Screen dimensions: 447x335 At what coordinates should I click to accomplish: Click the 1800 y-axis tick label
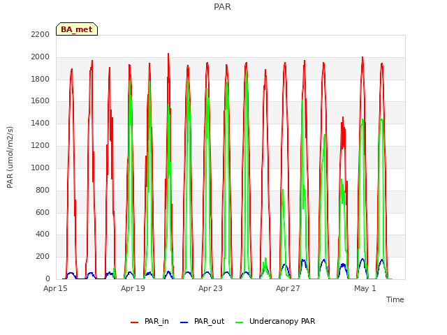(x=41, y=79)
